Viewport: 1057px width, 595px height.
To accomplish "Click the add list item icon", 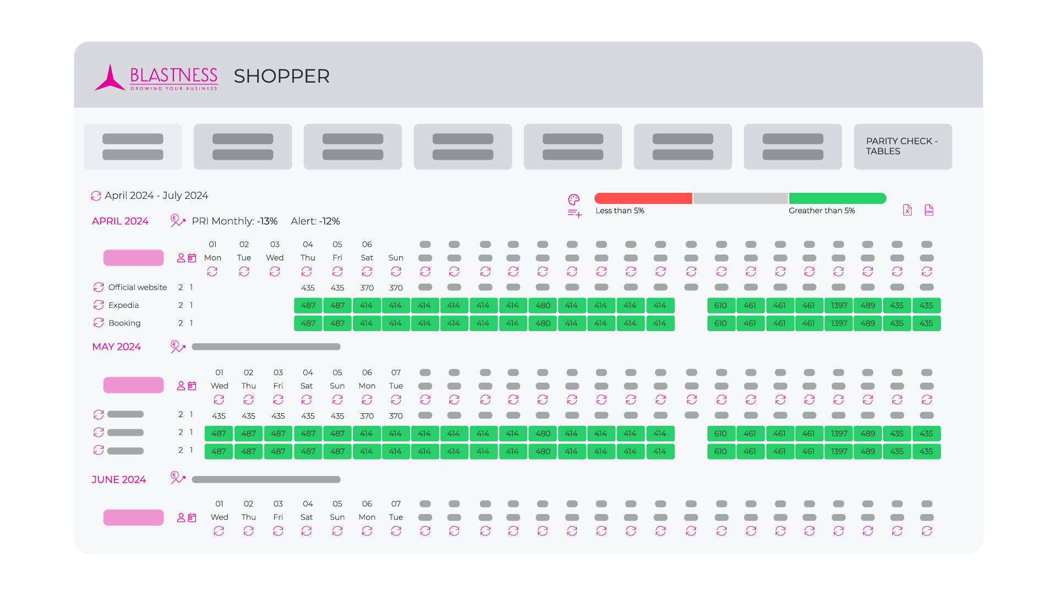I will (x=574, y=214).
